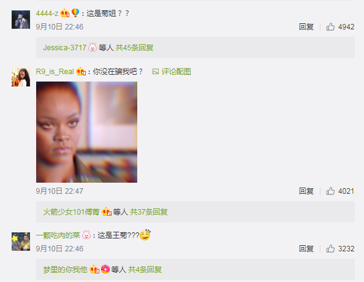Expand 共45条回复 replies
The image size is (364, 282).
[134, 48]
